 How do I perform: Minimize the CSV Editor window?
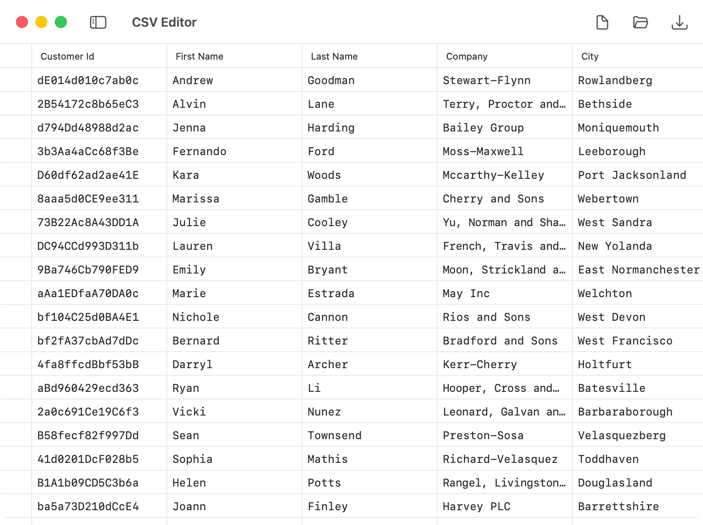pyautogui.click(x=41, y=22)
